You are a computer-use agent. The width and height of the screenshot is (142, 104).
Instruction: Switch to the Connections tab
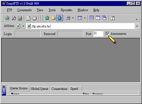click(59, 89)
